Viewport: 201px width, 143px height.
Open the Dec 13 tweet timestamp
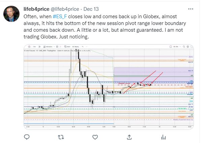coord(91,9)
